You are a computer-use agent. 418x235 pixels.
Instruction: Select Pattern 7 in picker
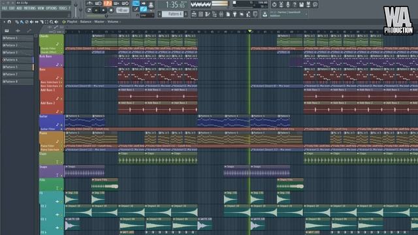coord(18,74)
